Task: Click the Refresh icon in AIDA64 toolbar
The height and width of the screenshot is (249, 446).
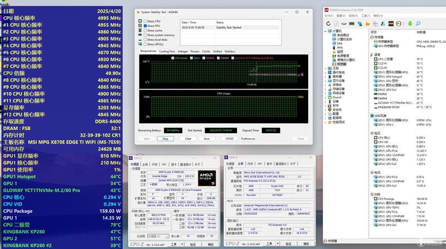Action: 328,23
